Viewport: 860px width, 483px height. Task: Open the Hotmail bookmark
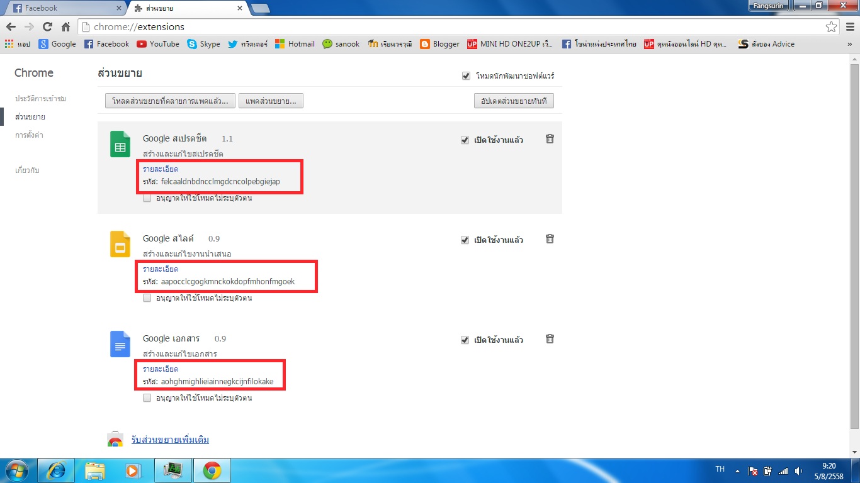[295, 44]
